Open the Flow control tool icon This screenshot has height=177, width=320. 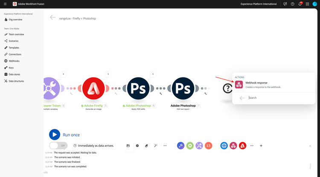tap(180, 146)
